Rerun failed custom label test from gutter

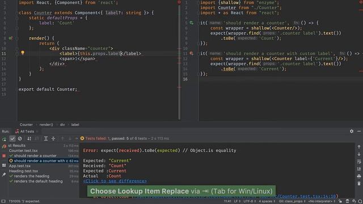click(x=192, y=53)
